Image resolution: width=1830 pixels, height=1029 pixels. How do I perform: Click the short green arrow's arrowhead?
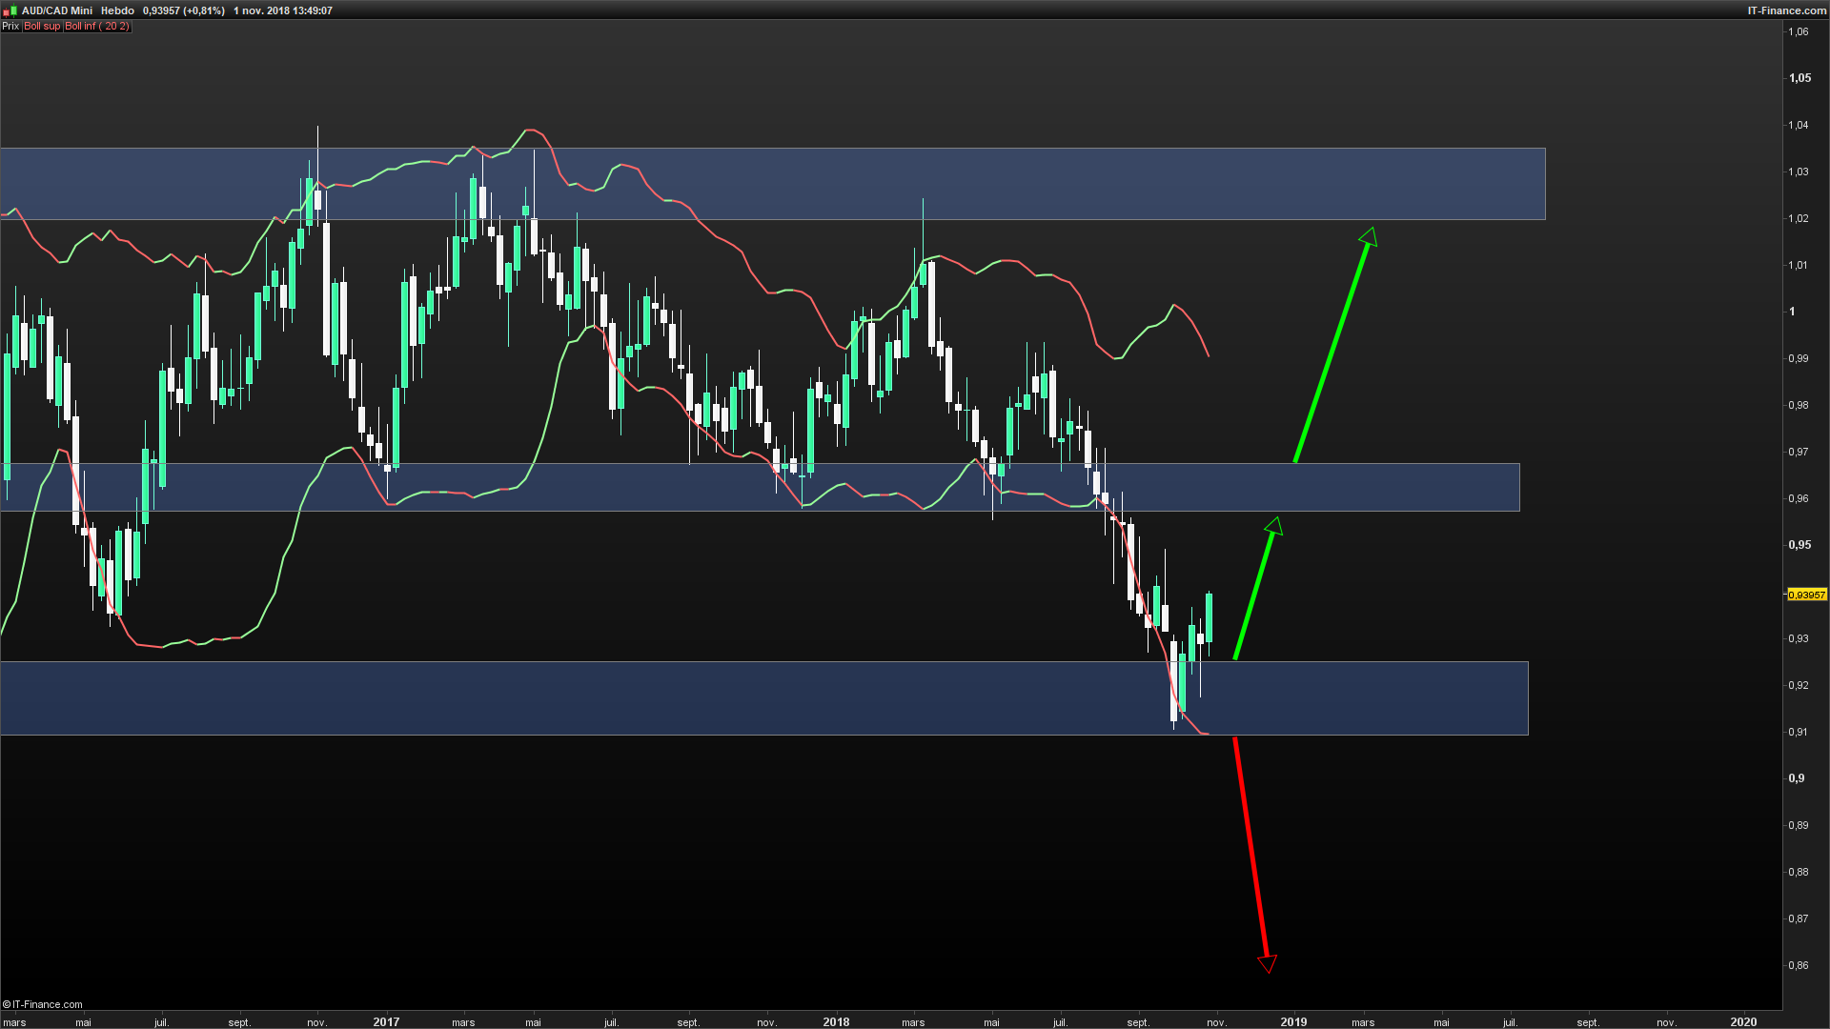1274,526
